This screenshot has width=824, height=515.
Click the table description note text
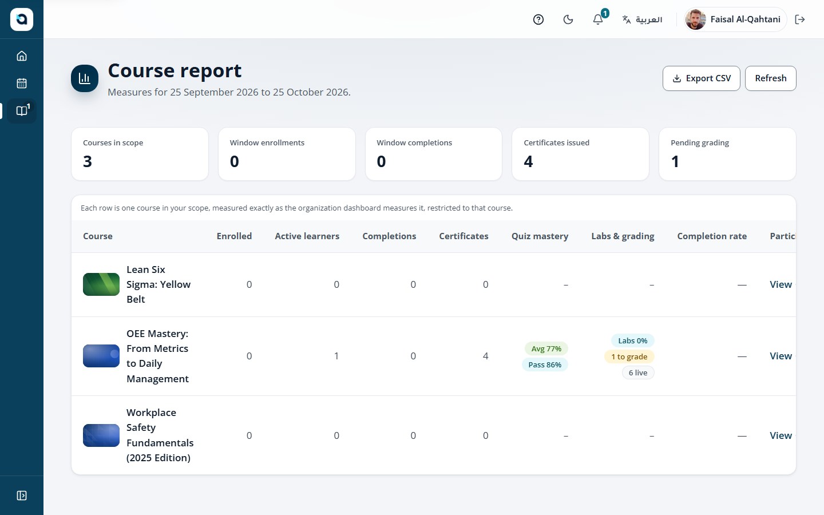(x=296, y=208)
